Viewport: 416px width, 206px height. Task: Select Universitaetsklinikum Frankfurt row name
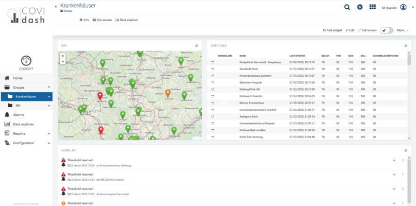point(258,110)
